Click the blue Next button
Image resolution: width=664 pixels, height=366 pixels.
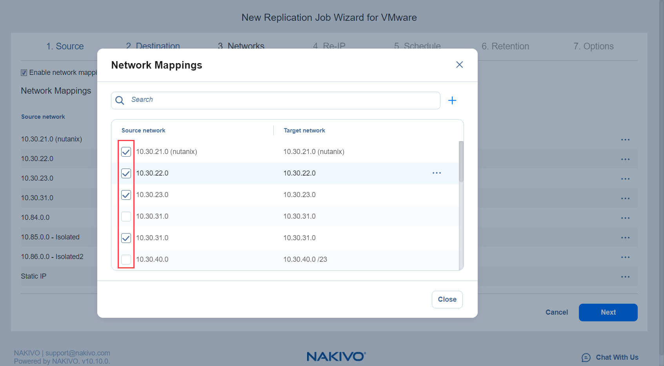click(x=608, y=312)
